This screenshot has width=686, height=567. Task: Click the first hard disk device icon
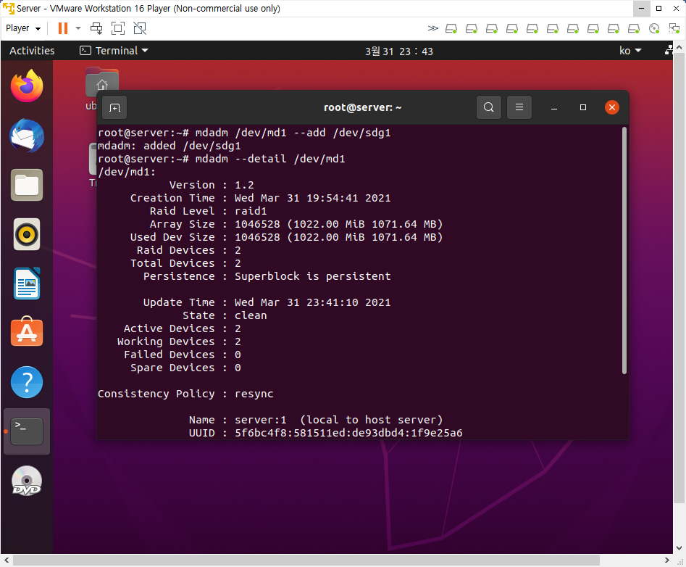point(451,29)
